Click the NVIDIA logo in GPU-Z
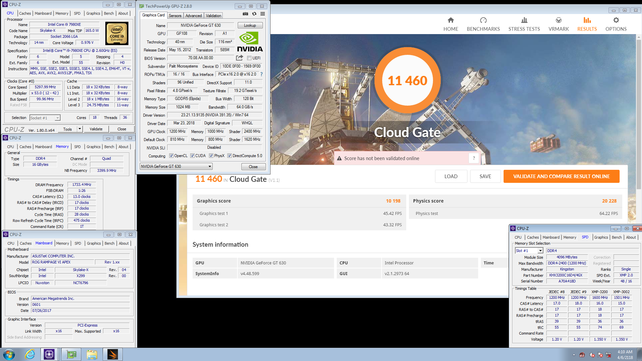The image size is (642, 361). tap(250, 41)
